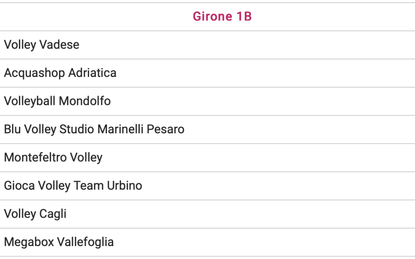Click the word "Urbino" in the list
This screenshot has width=415, height=259.
124,186
